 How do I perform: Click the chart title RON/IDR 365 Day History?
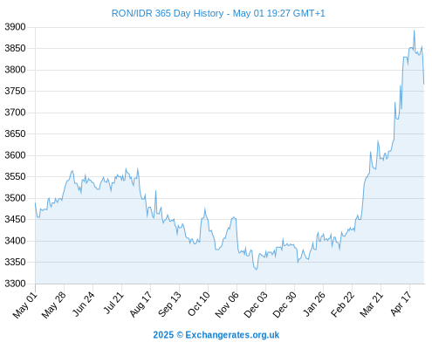point(168,13)
